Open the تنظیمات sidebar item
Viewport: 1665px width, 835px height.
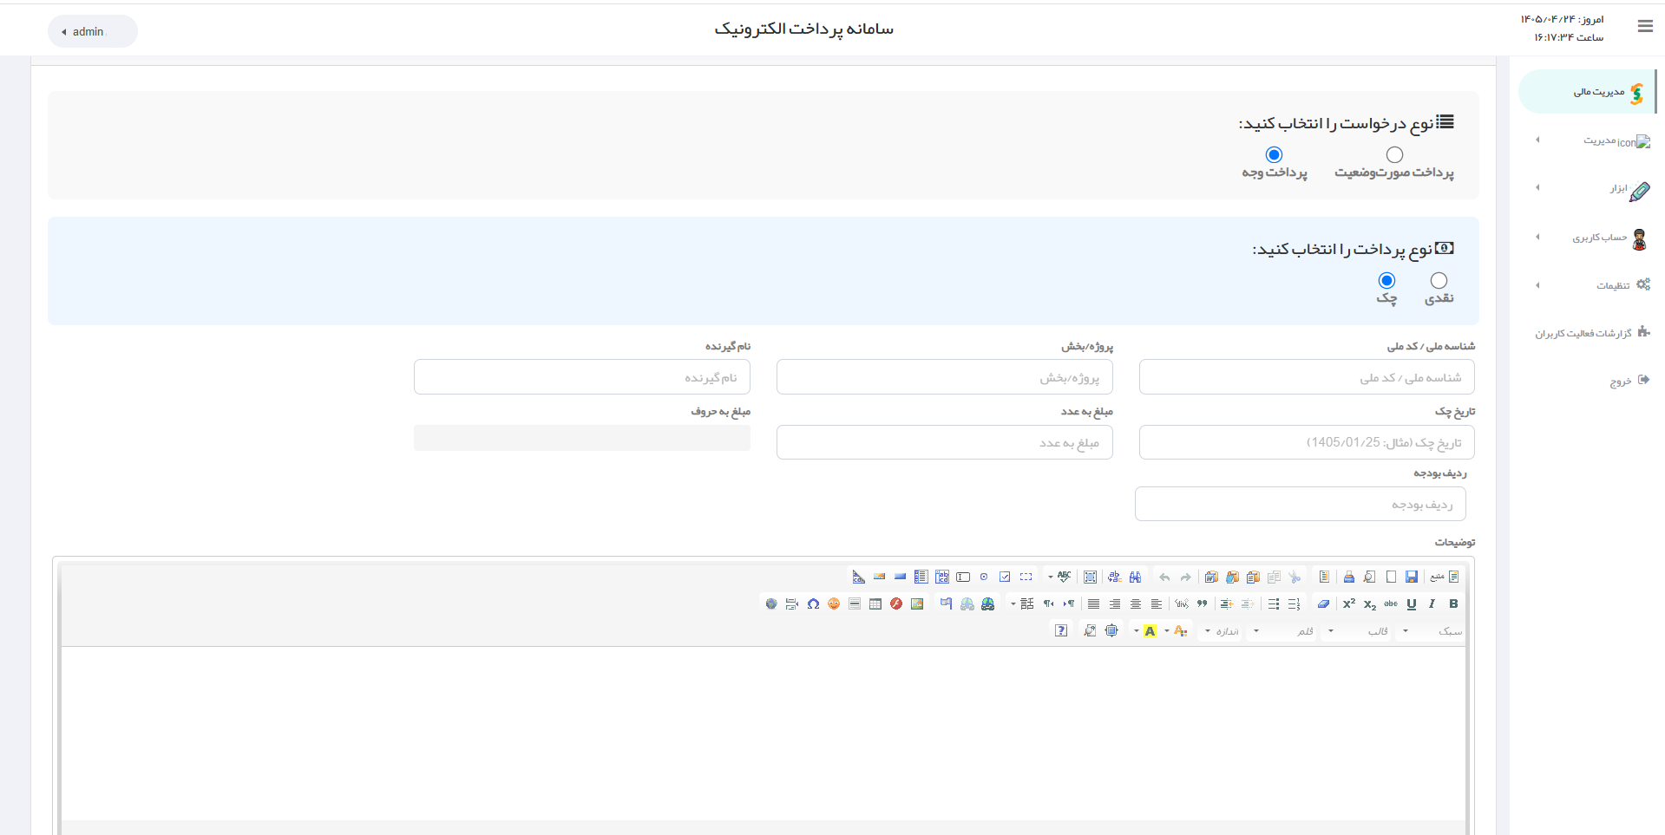(1593, 285)
